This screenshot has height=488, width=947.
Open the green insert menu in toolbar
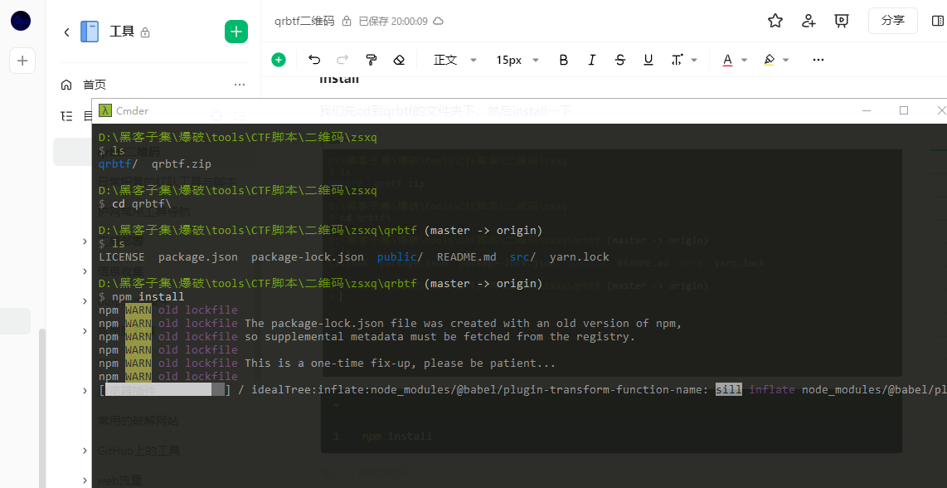279,59
